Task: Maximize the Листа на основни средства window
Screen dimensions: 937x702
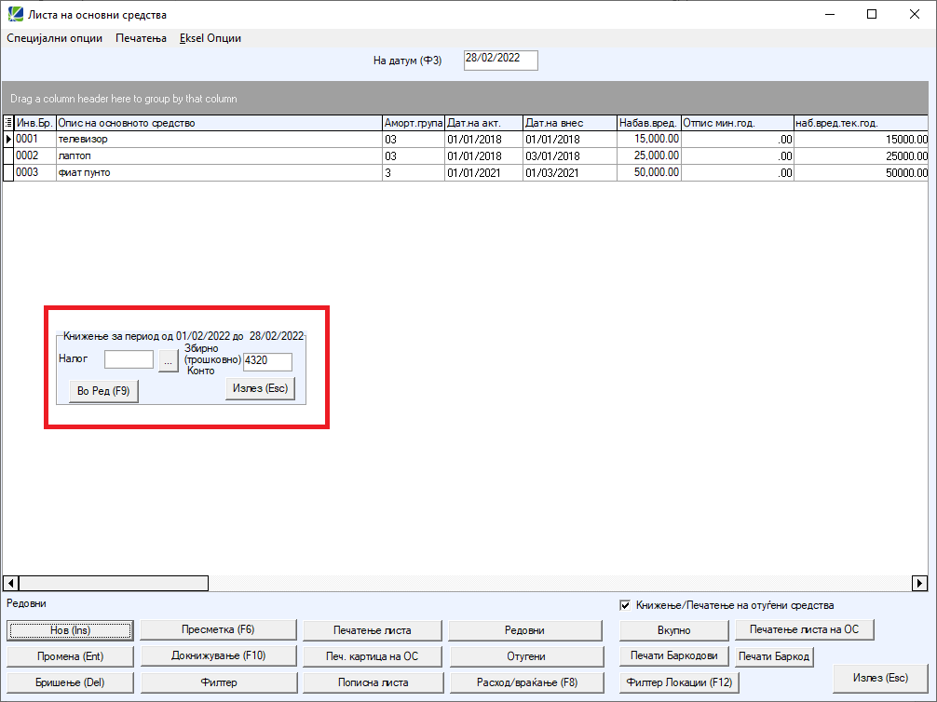Action: click(872, 14)
